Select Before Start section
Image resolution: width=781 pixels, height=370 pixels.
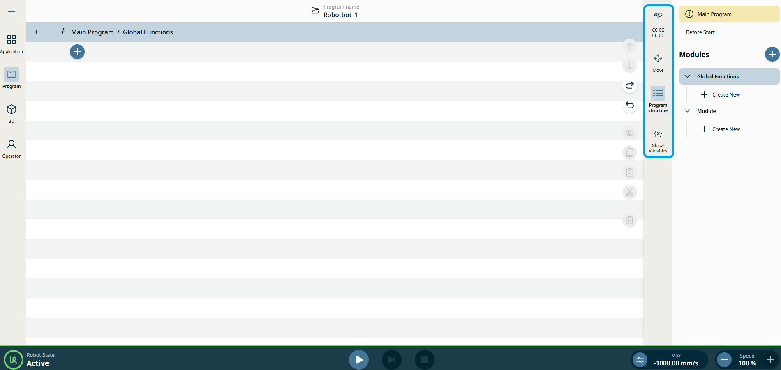tap(700, 32)
